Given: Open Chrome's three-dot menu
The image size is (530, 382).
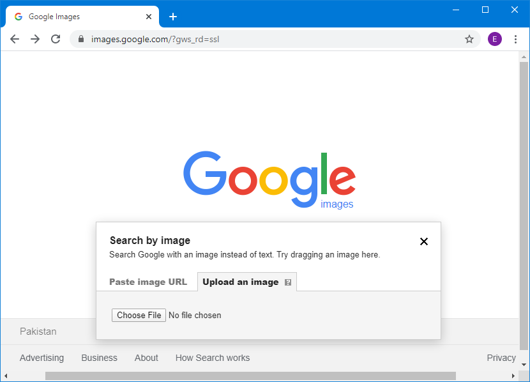Looking at the screenshot, I should (515, 39).
